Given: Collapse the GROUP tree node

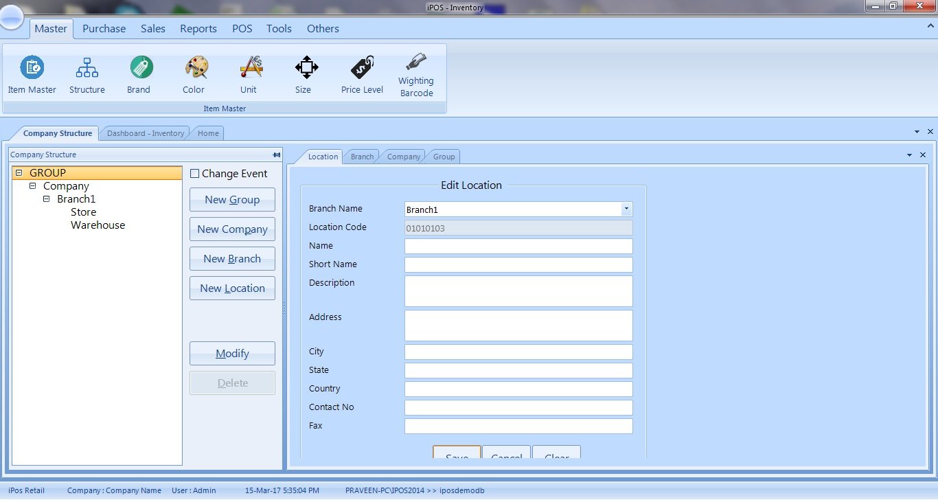Looking at the screenshot, I should click(19, 173).
